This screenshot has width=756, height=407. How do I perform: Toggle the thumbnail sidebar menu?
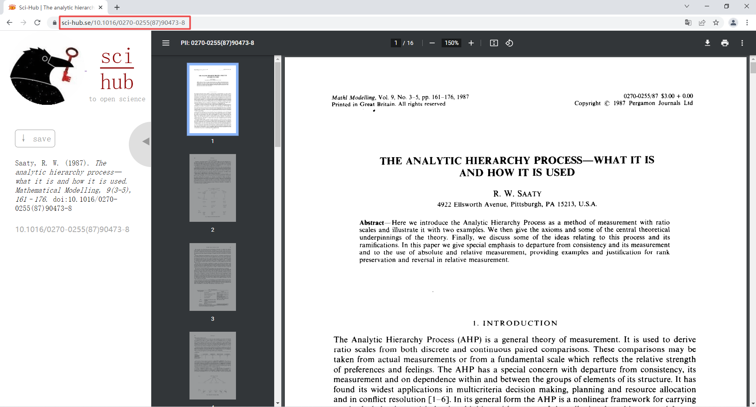coord(166,43)
